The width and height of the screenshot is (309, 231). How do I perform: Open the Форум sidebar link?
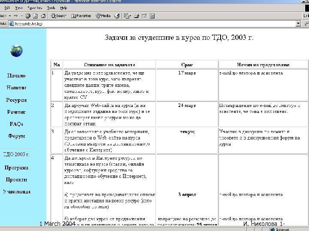(x=17, y=136)
